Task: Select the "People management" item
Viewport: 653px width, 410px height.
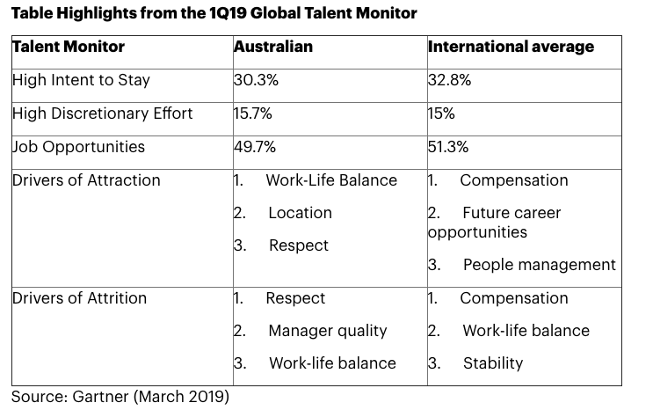Action: (539, 265)
